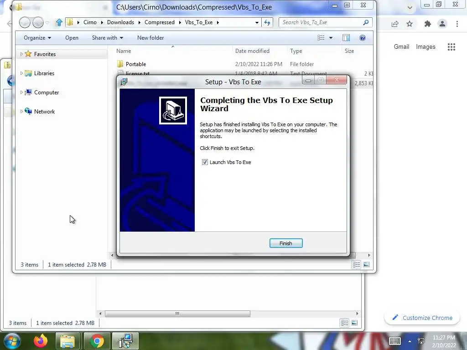The width and height of the screenshot is (467, 350).
Task: Switch to the Setup installer taskbar icon
Action: click(125, 341)
